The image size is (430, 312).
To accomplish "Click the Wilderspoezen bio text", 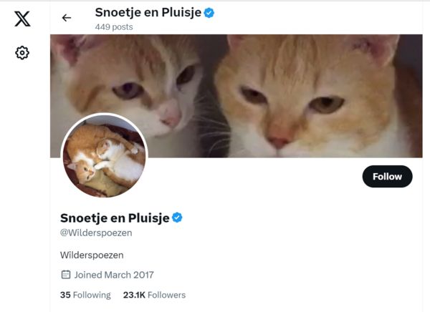I will click(x=92, y=255).
